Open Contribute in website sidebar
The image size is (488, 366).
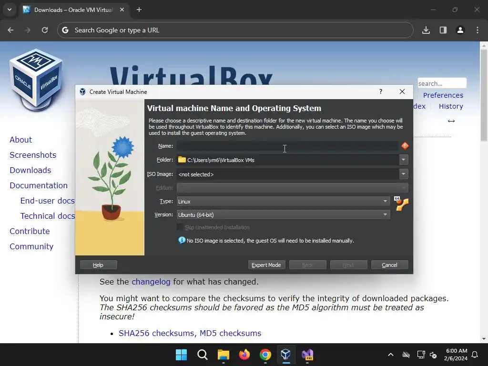(30, 231)
